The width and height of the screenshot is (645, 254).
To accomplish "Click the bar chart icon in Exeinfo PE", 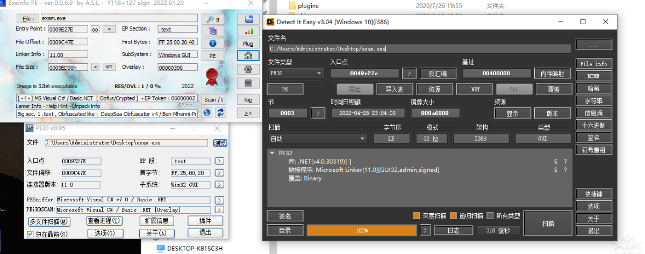I will [x=248, y=31].
